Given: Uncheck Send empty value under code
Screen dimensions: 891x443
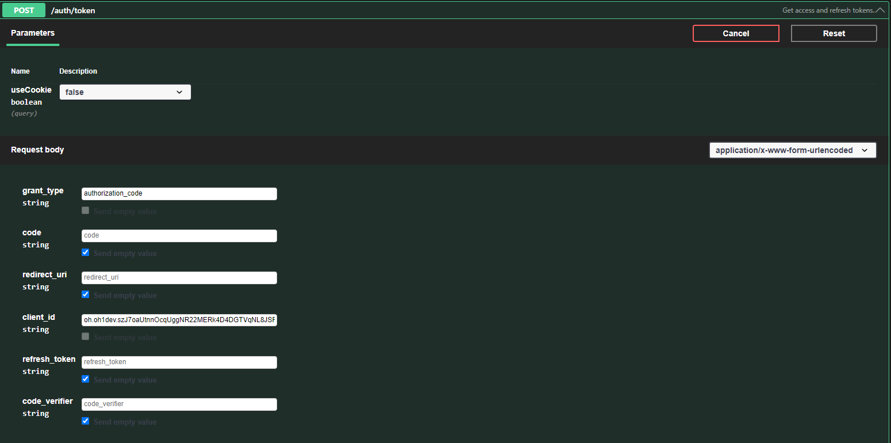Looking at the screenshot, I should tap(86, 253).
